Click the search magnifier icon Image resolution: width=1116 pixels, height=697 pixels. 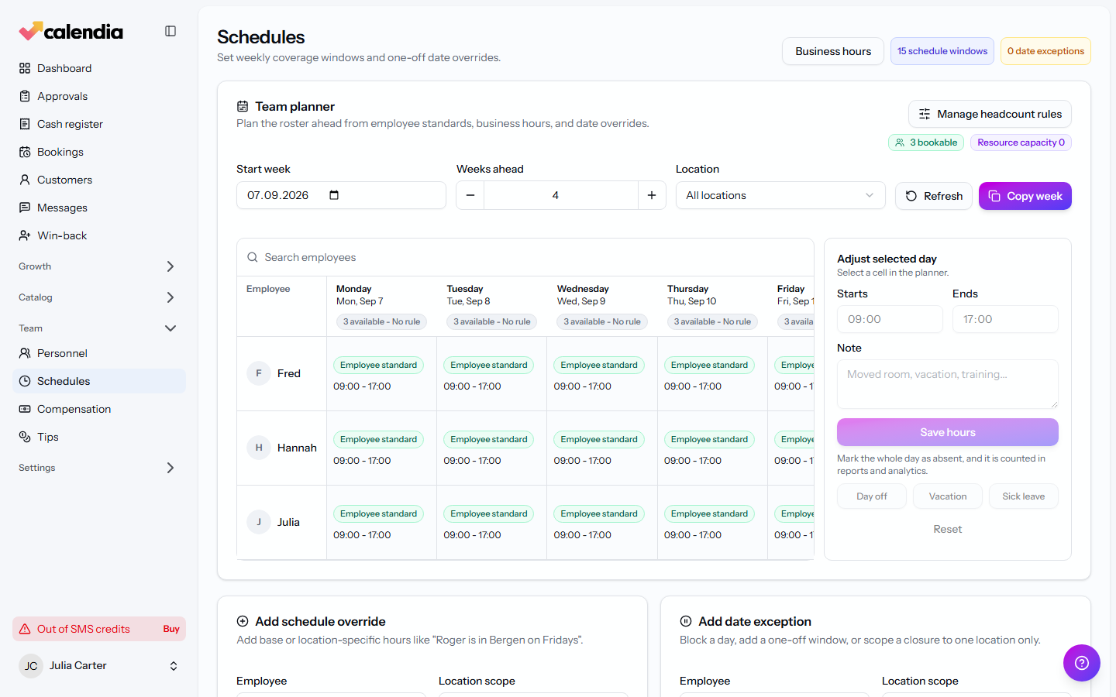(x=253, y=257)
